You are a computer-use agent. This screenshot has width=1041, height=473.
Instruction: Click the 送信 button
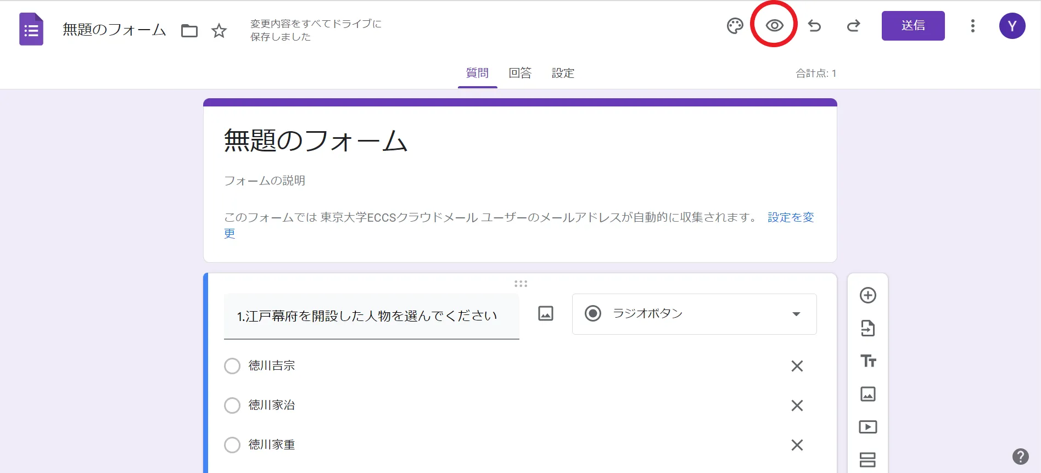tap(913, 26)
